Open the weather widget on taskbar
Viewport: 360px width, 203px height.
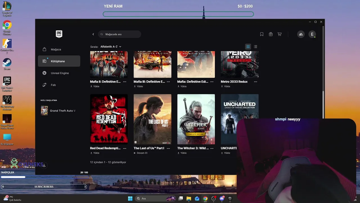[x=13, y=198]
